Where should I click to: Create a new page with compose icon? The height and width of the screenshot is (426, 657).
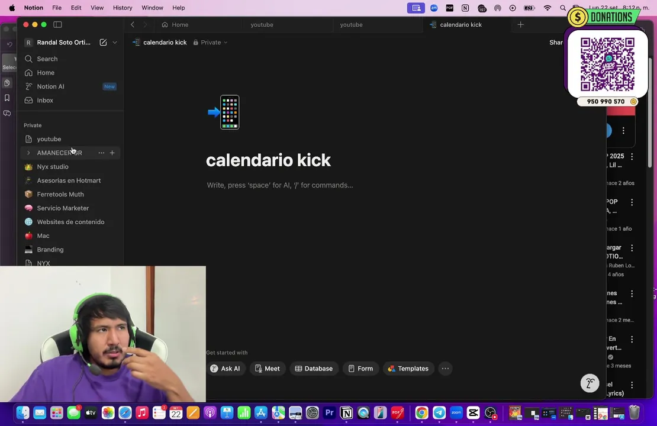point(103,43)
